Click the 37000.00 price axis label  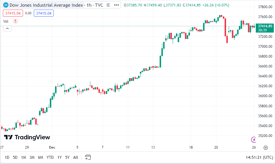(265, 47)
